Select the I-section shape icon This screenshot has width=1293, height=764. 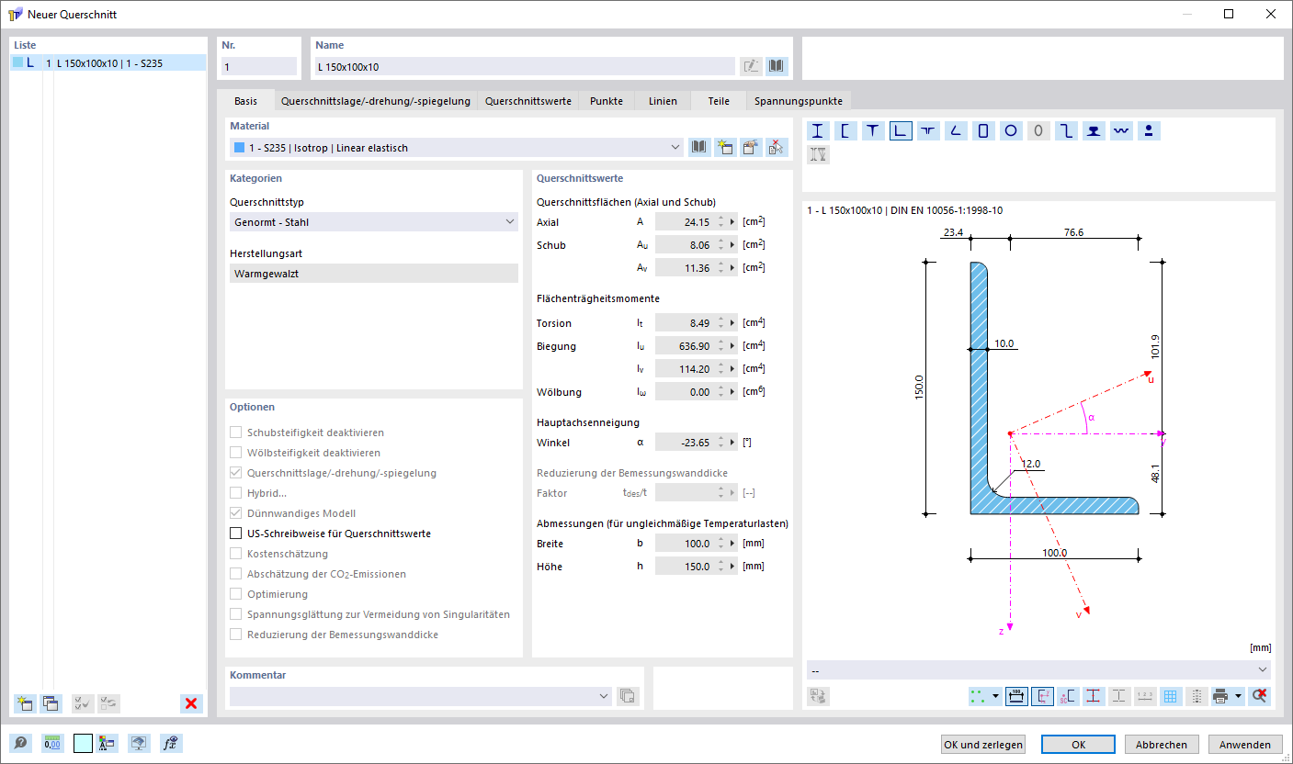click(x=818, y=130)
